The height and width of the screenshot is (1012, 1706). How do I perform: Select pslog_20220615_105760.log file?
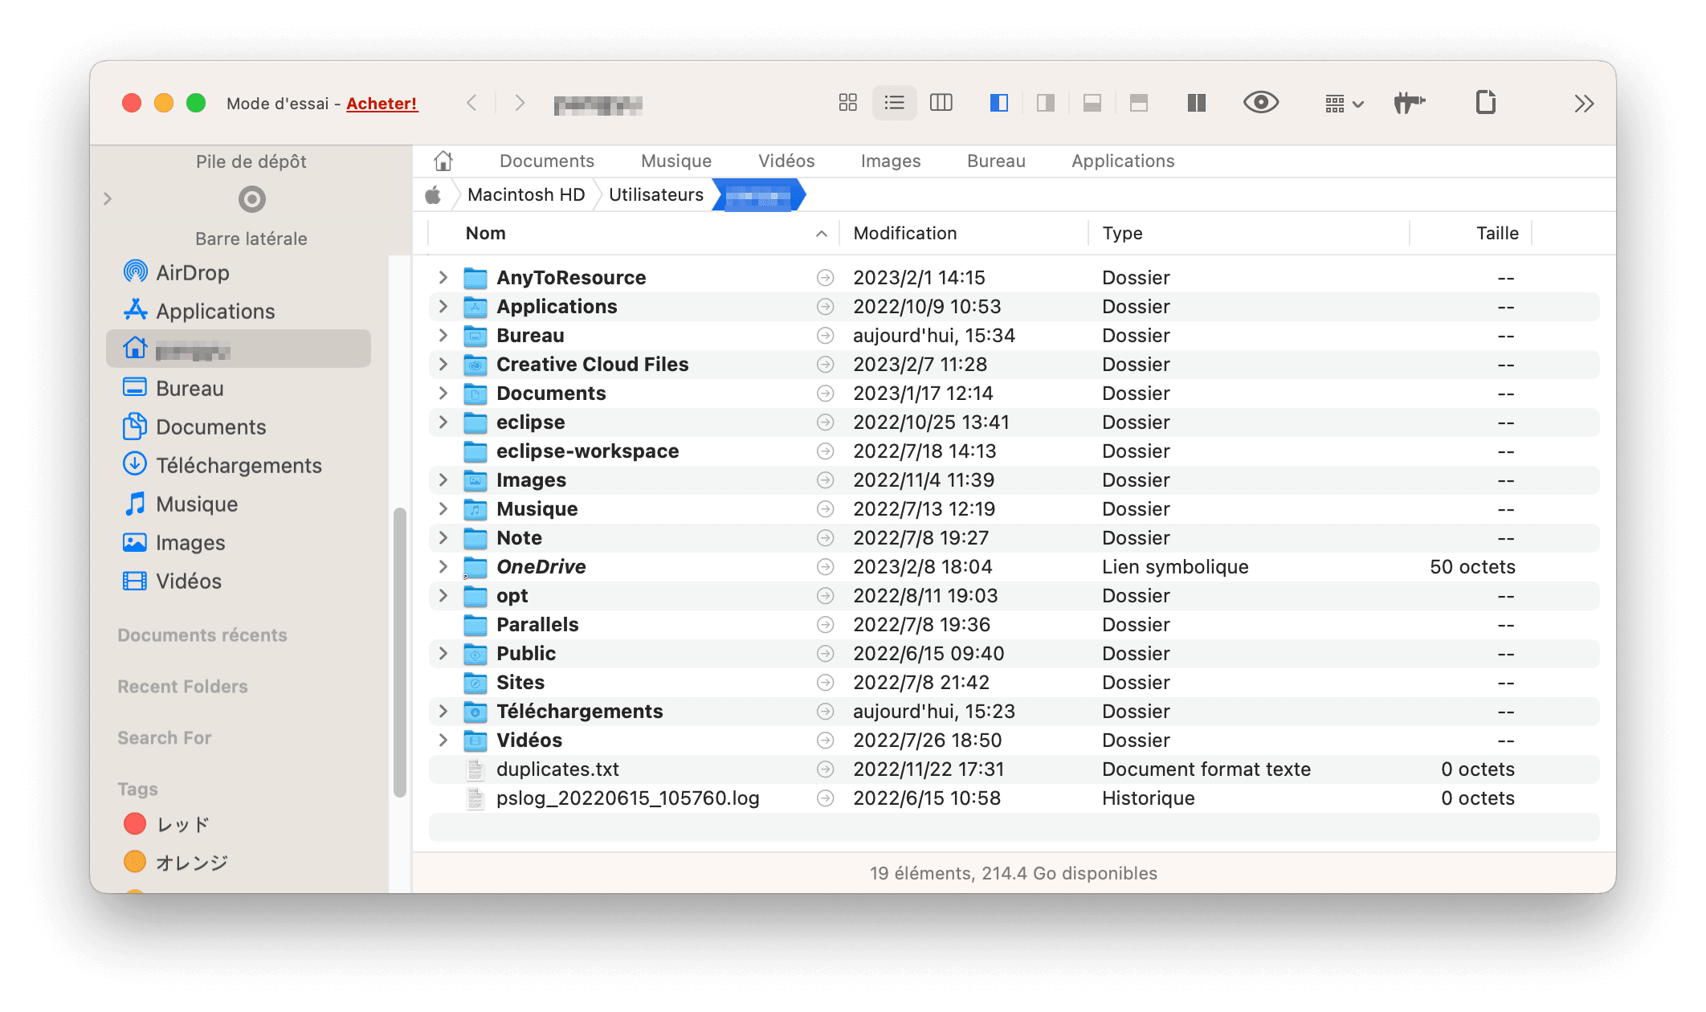1014,798
